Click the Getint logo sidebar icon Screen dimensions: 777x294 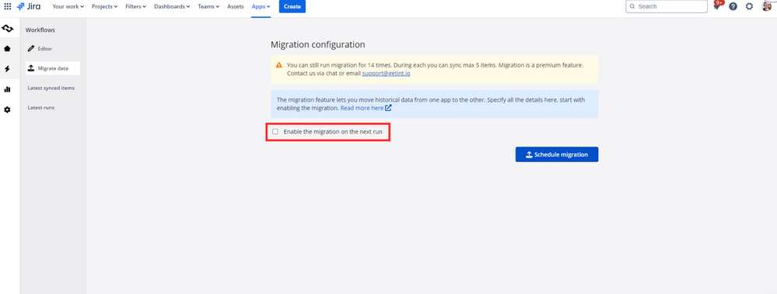(7, 28)
